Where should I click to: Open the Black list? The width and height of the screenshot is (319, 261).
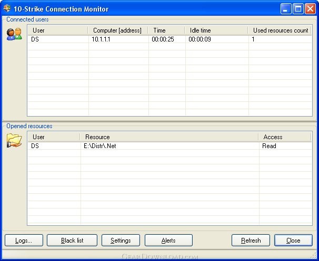(x=72, y=241)
